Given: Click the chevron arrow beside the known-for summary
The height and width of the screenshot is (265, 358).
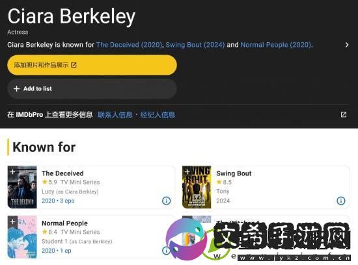Looking at the screenshot, I should tap(347, 45).
